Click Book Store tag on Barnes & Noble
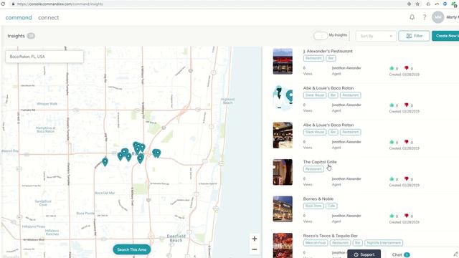 tap(313, 206)
